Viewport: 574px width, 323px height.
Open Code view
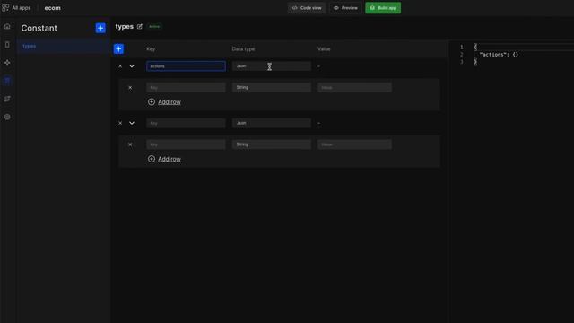click(x=307, y=8)
